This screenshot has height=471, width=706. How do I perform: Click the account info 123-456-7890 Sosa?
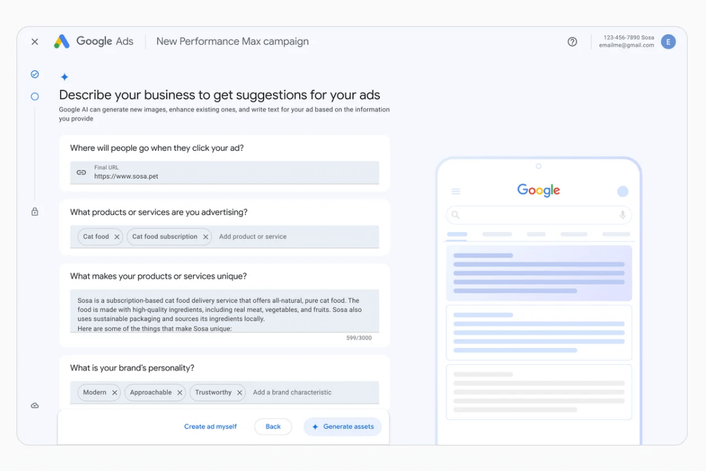pos(628,38)
